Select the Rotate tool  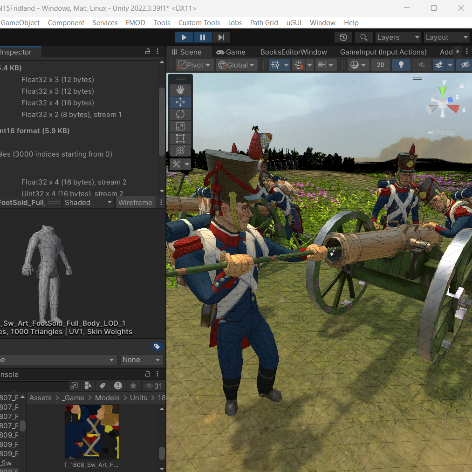180,114
